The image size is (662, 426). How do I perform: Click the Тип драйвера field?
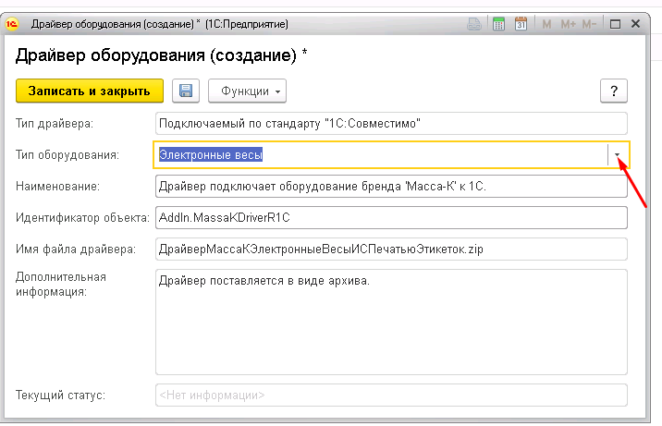(391, 124)
